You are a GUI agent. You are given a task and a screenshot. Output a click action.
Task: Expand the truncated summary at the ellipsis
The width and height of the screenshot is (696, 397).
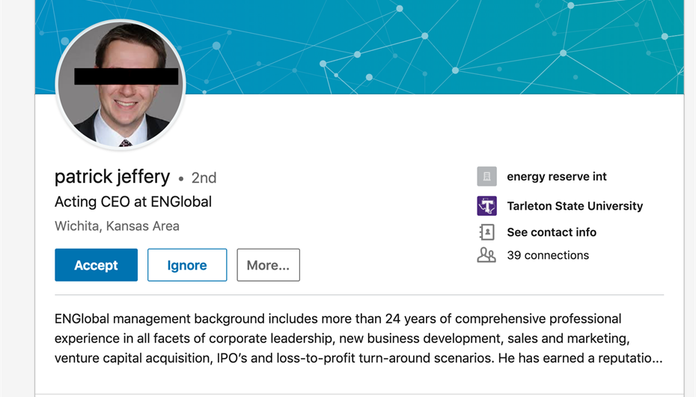[654, 358]
